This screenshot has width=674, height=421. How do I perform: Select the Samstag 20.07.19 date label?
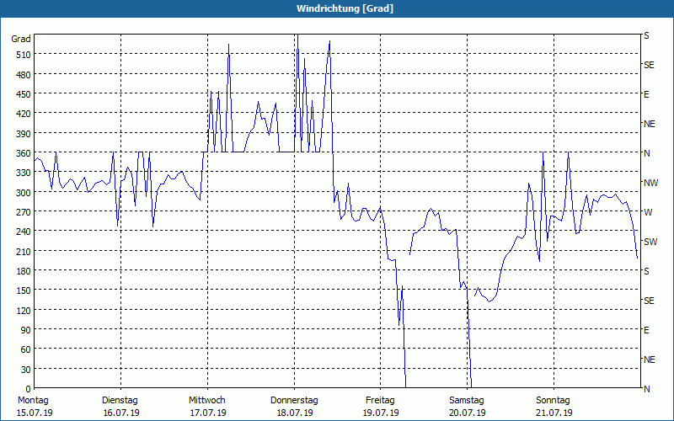coord(467,406)
